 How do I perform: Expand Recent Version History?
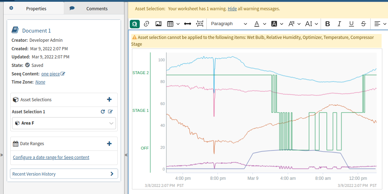pyautogui.click(x=64, y=174)
